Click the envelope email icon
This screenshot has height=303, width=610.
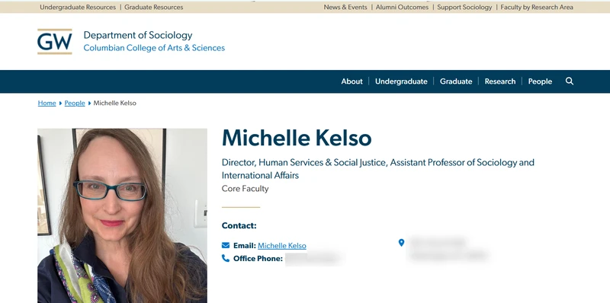pyautogui.click(x=226, y=245)
